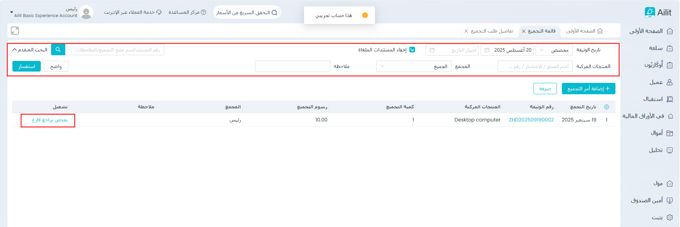
Task: Toggle إخفاء المستندات الملغاة checkbox
Action: (412, 50)
